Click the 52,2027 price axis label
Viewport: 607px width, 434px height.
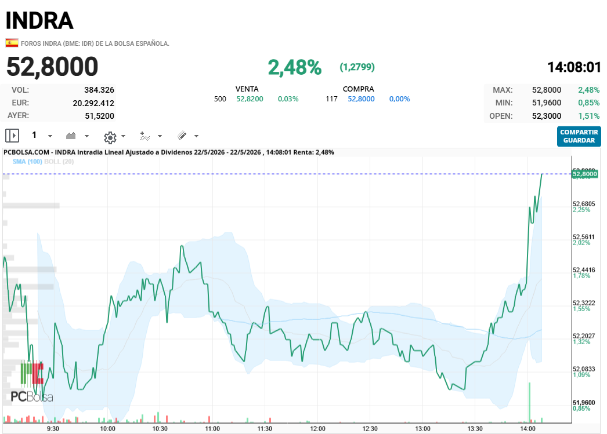(x=584, y=336)
